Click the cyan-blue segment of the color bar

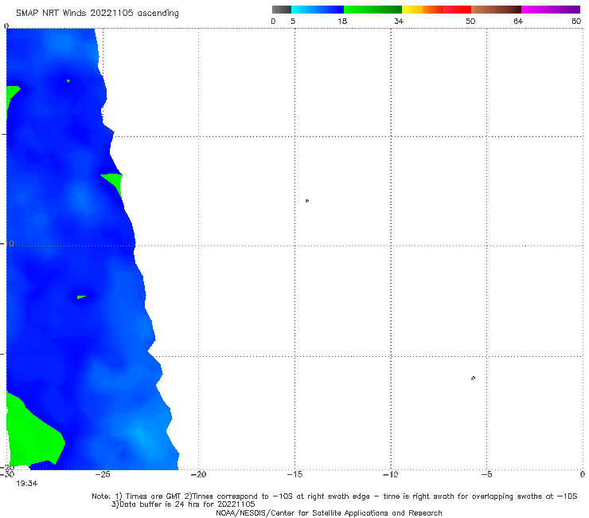click(x=318, y=10)
